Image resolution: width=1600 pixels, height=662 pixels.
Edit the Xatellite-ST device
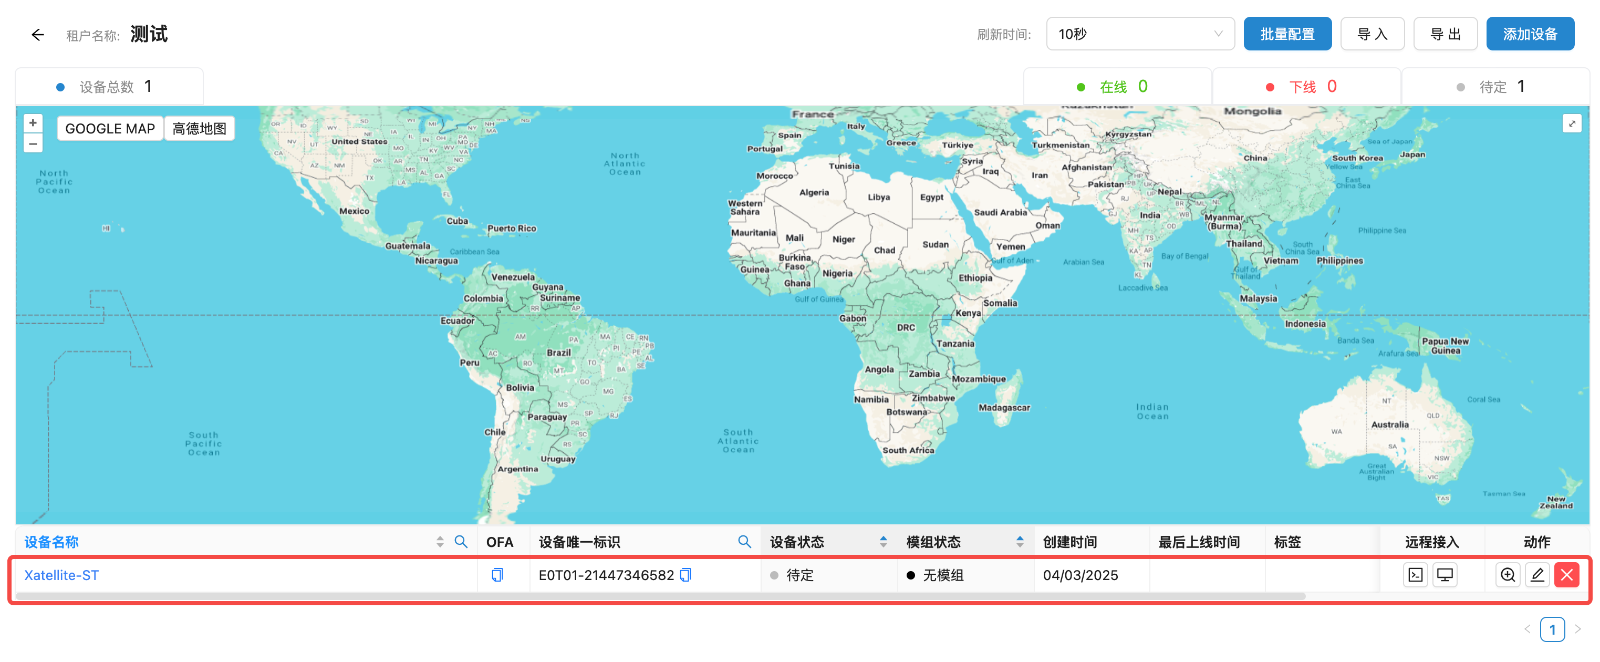pyautogui.click(x=1537, y=575)
